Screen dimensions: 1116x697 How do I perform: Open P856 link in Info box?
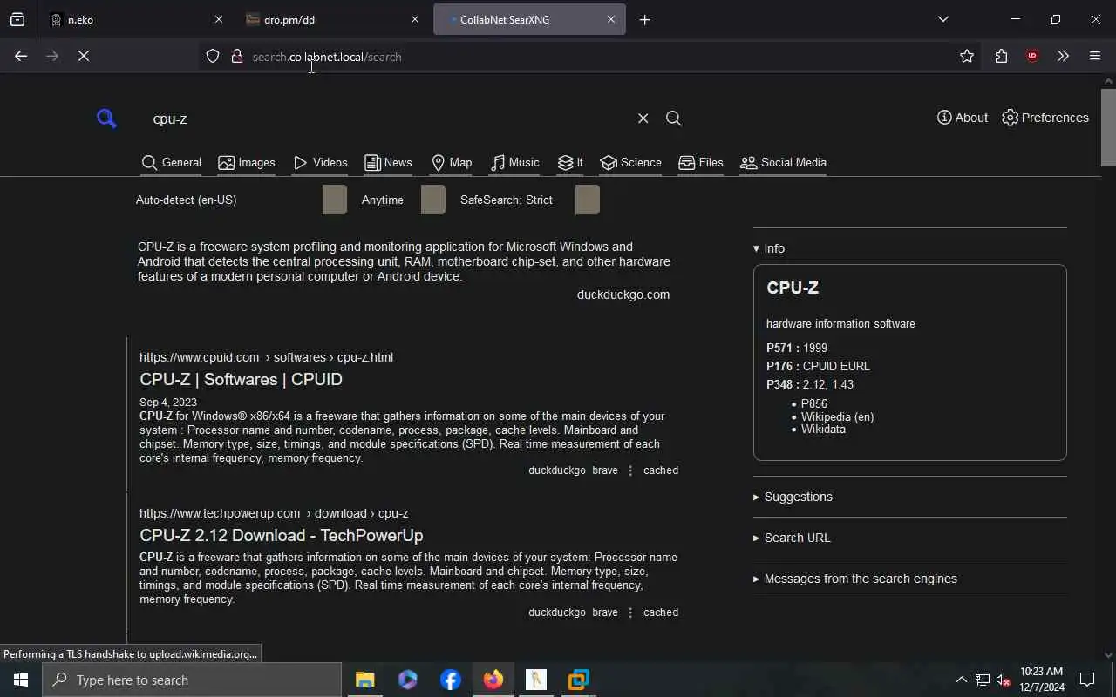click(x=814, y=403)
